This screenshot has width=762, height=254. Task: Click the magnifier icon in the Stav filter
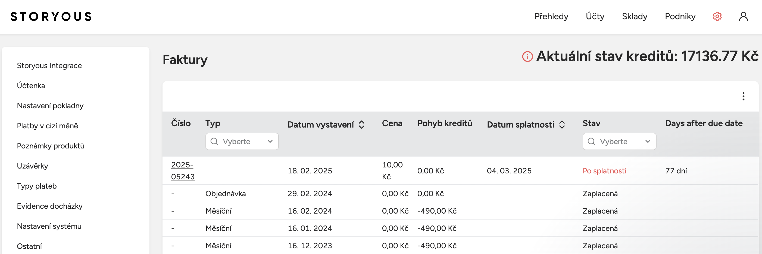[592, 141]
